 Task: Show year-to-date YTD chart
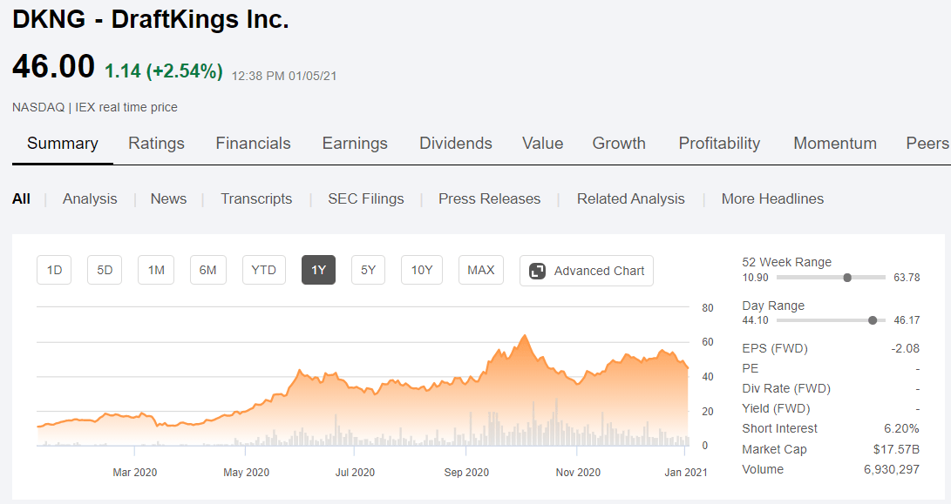click(x=264, y=270)
